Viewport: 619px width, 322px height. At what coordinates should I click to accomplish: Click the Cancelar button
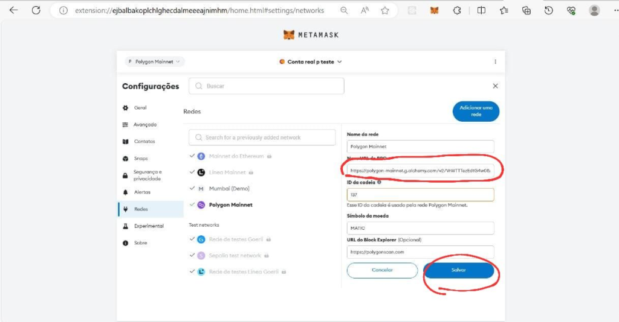[382, 270]
